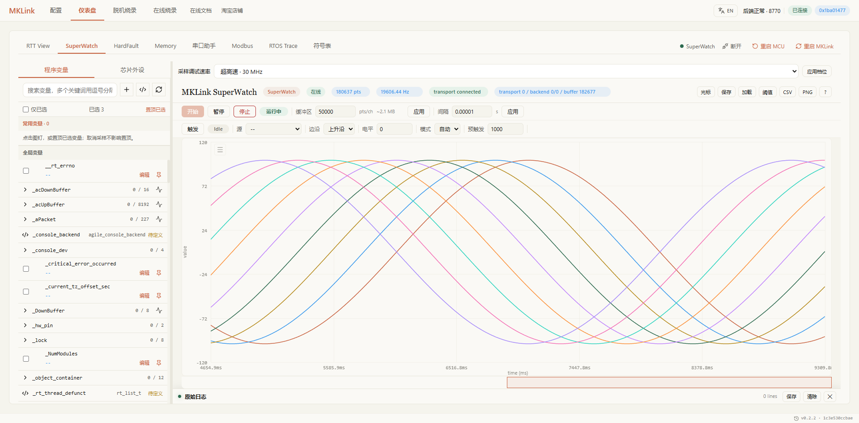Check the __rt_errno variable checkbox
859x423 pixels.
click(26, 171)
